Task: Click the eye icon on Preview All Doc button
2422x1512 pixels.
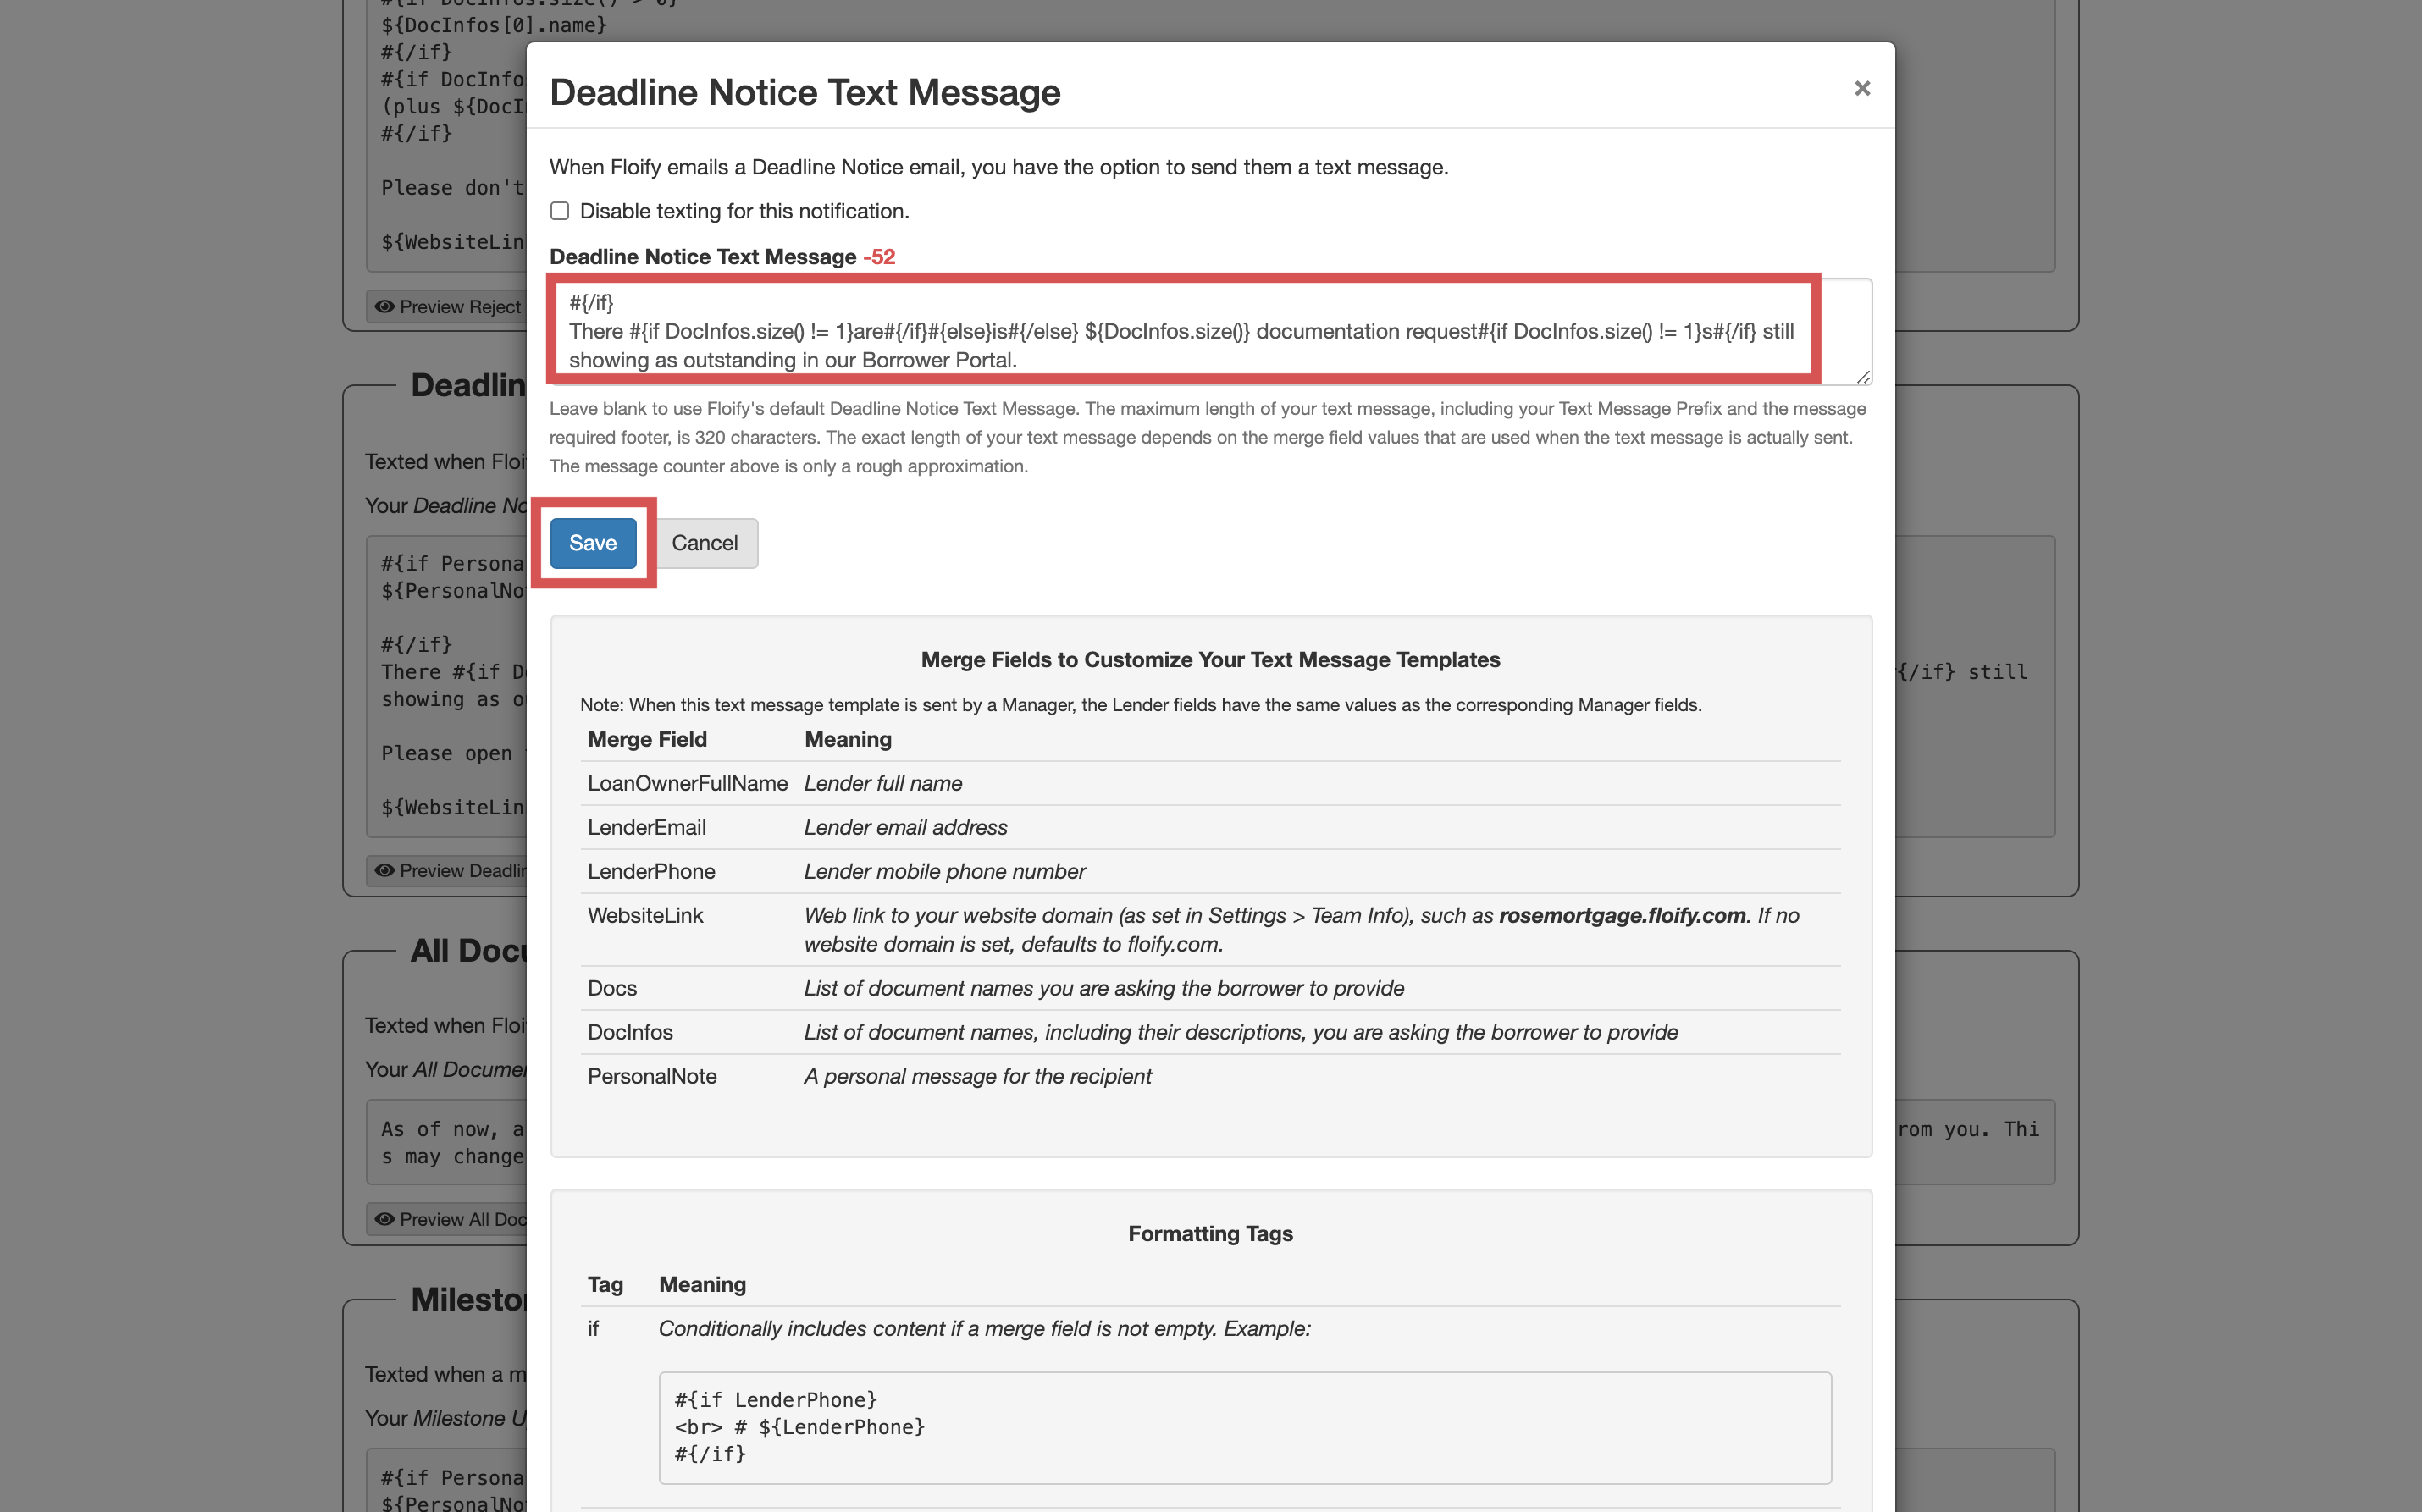Action: [384, 1219]
